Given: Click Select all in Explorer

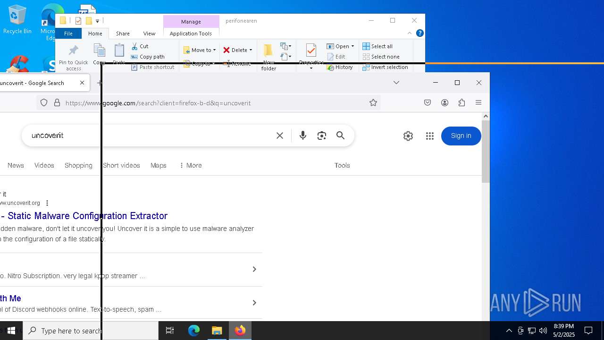Looking at the screenshot, I should [377, 46].
